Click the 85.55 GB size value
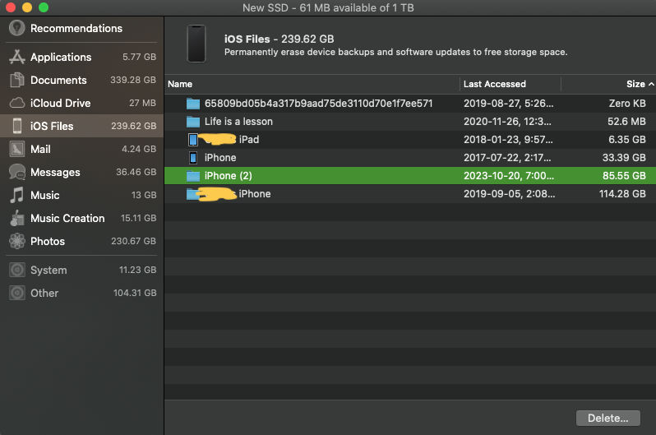The image size is (656, 435). 624,176
